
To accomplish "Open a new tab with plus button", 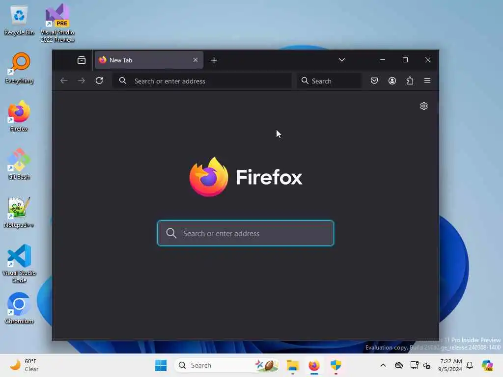I will [x=214, y=60].
